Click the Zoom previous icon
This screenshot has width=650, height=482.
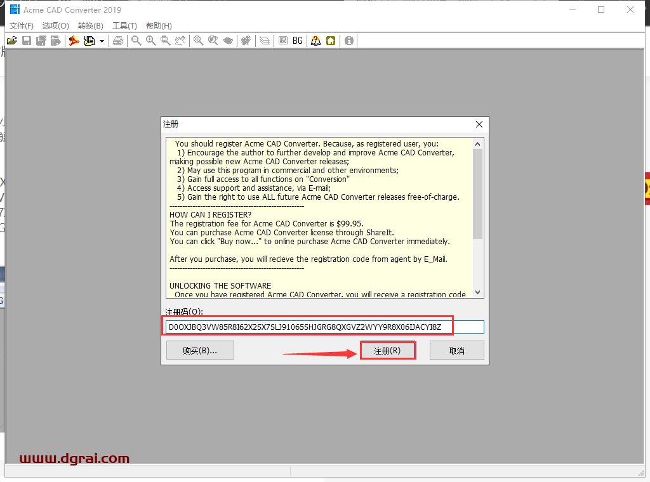(213, 41)
